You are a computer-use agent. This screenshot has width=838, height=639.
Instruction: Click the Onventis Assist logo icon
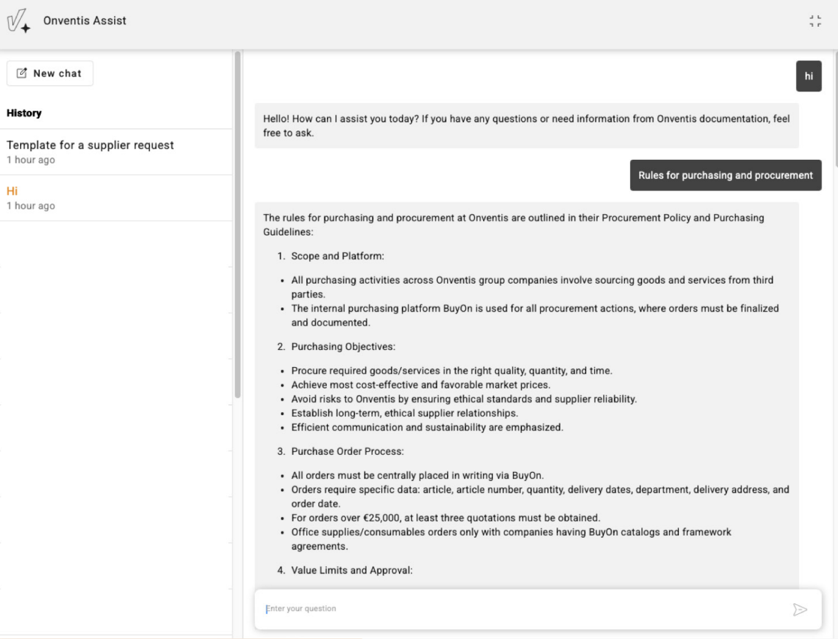point(18,21)
